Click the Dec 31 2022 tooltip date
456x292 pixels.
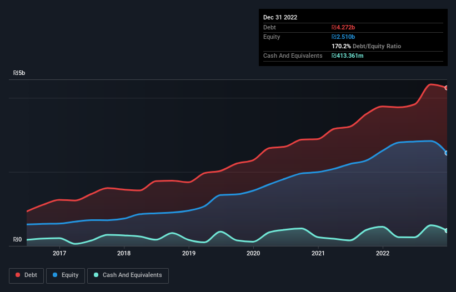(280, 17)
